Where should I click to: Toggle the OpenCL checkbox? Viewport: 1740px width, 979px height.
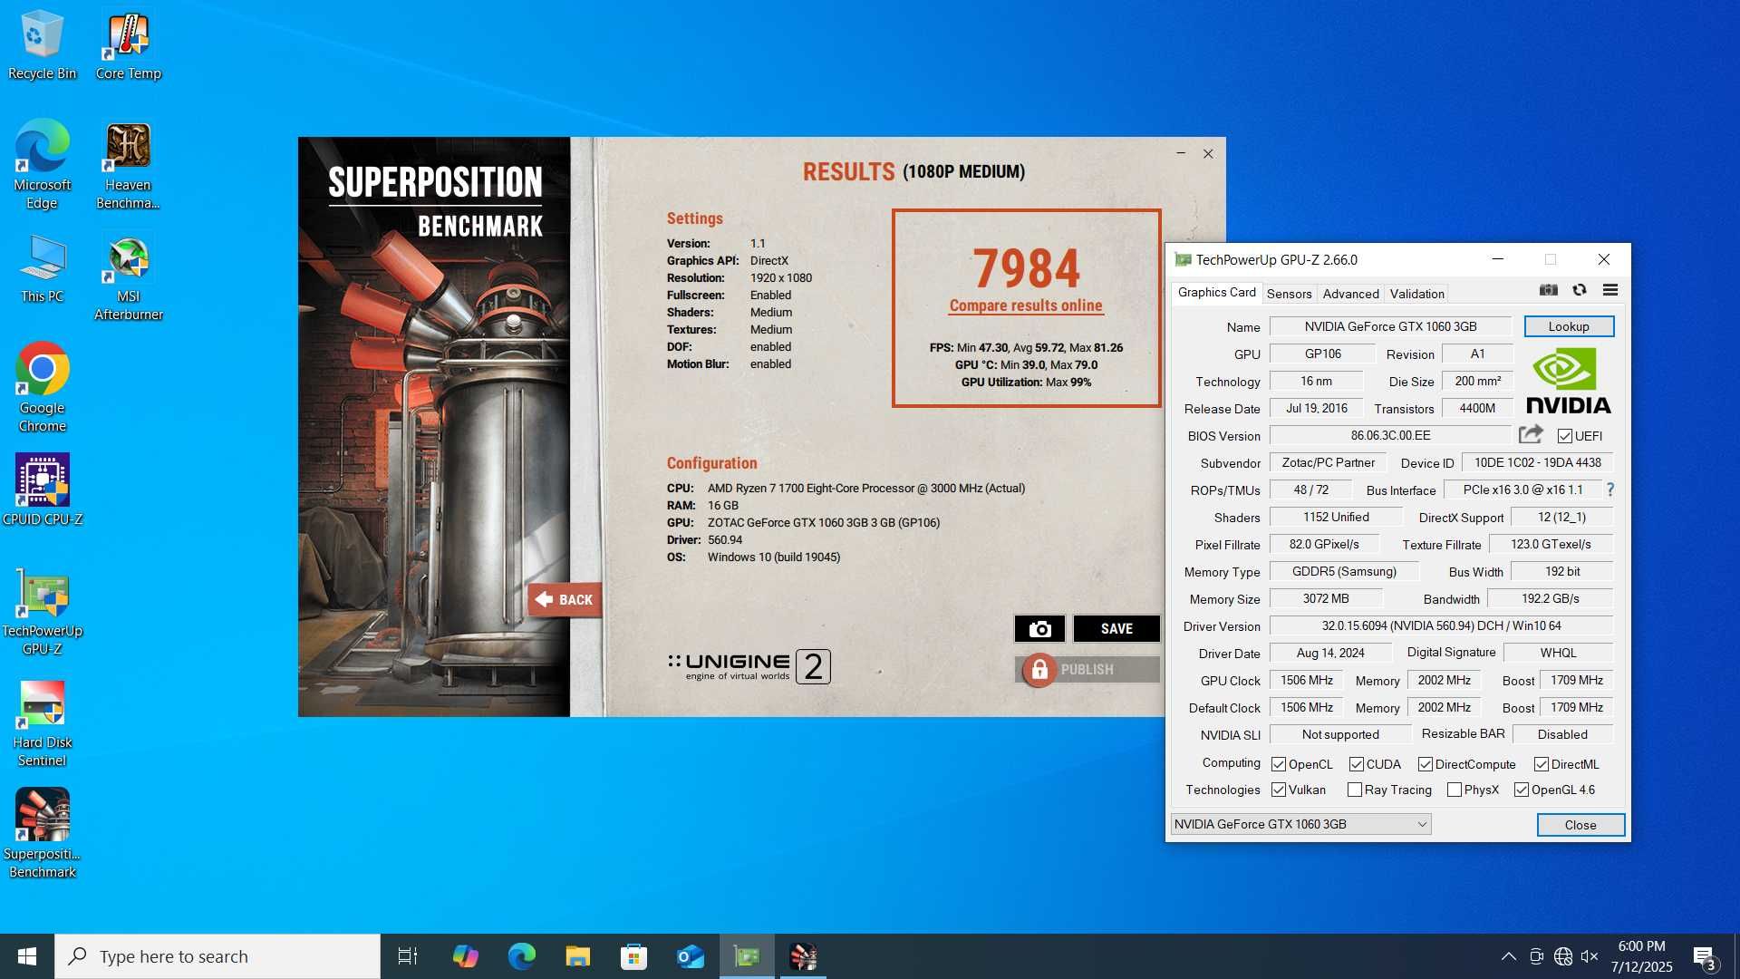tap(1279, 764)
